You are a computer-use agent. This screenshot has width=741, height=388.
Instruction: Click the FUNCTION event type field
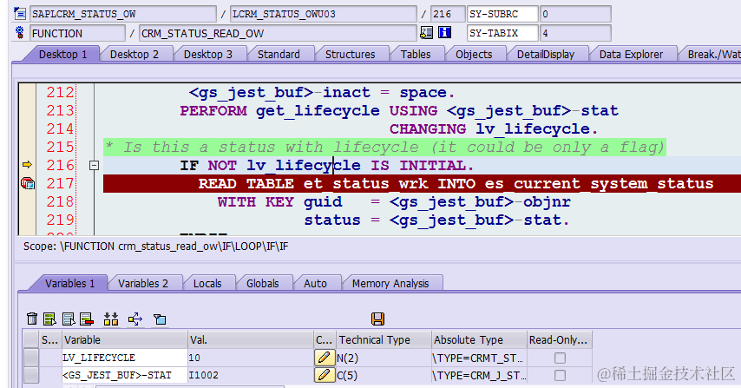click(x=77, y=33)
